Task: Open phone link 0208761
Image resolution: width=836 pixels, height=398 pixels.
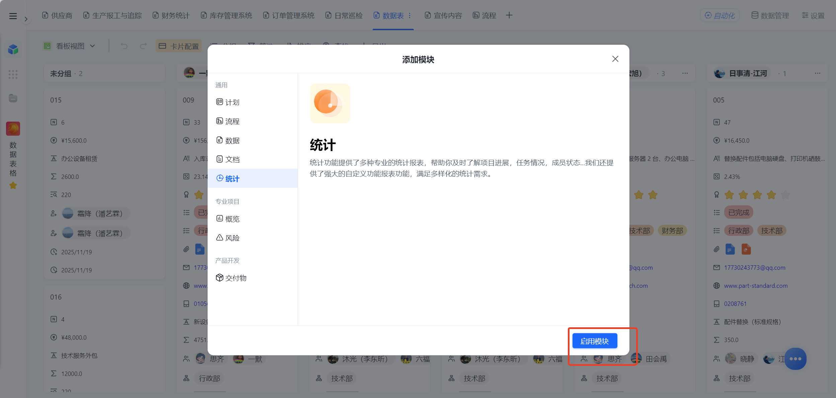Action: [x=735, y=304]
